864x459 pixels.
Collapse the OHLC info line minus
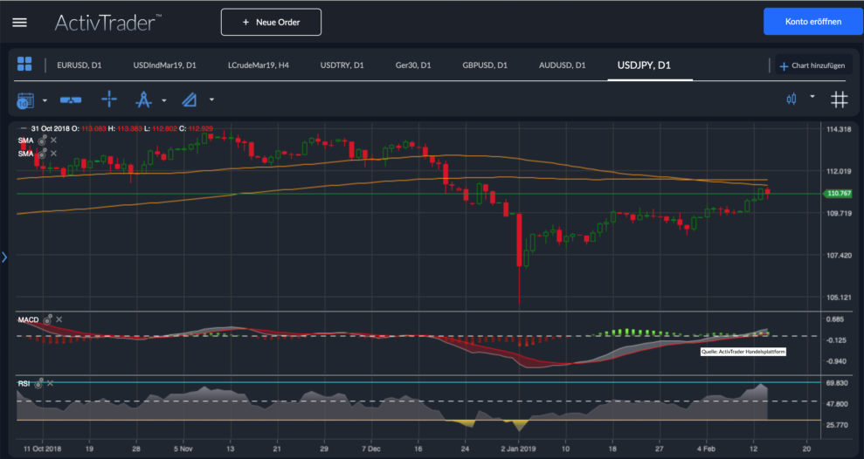(x=23, y=129)
